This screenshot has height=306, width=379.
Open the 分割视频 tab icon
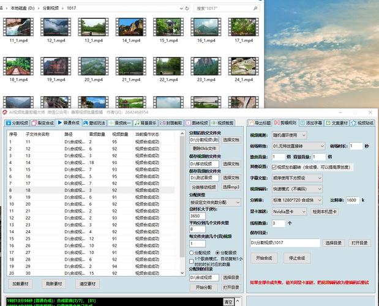(x=9, y=123)
